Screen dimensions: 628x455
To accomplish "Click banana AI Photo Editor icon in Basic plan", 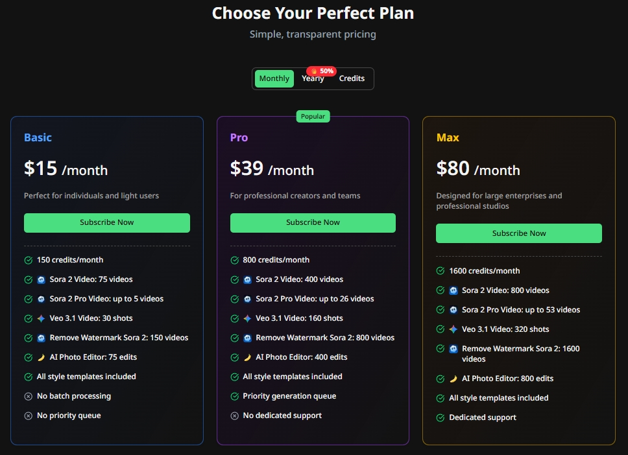I will coord(42,357).
